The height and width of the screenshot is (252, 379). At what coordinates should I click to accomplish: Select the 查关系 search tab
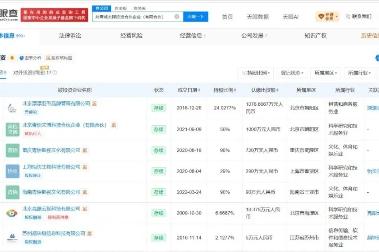(139, 8)
